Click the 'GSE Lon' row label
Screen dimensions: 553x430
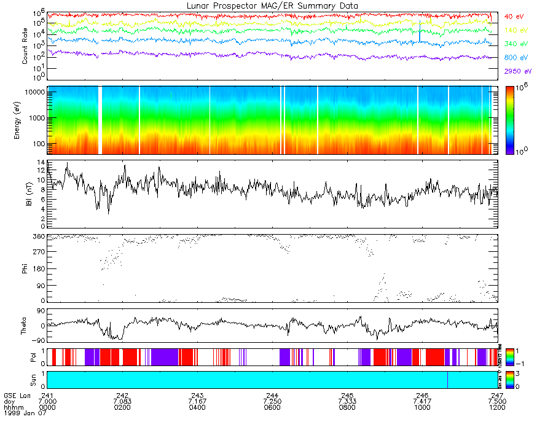click(17, 396)
